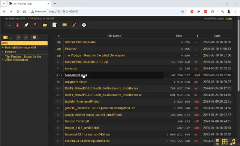
Task: Open the copyparty-sfx.py file link
Action: [x=76, y=82]
